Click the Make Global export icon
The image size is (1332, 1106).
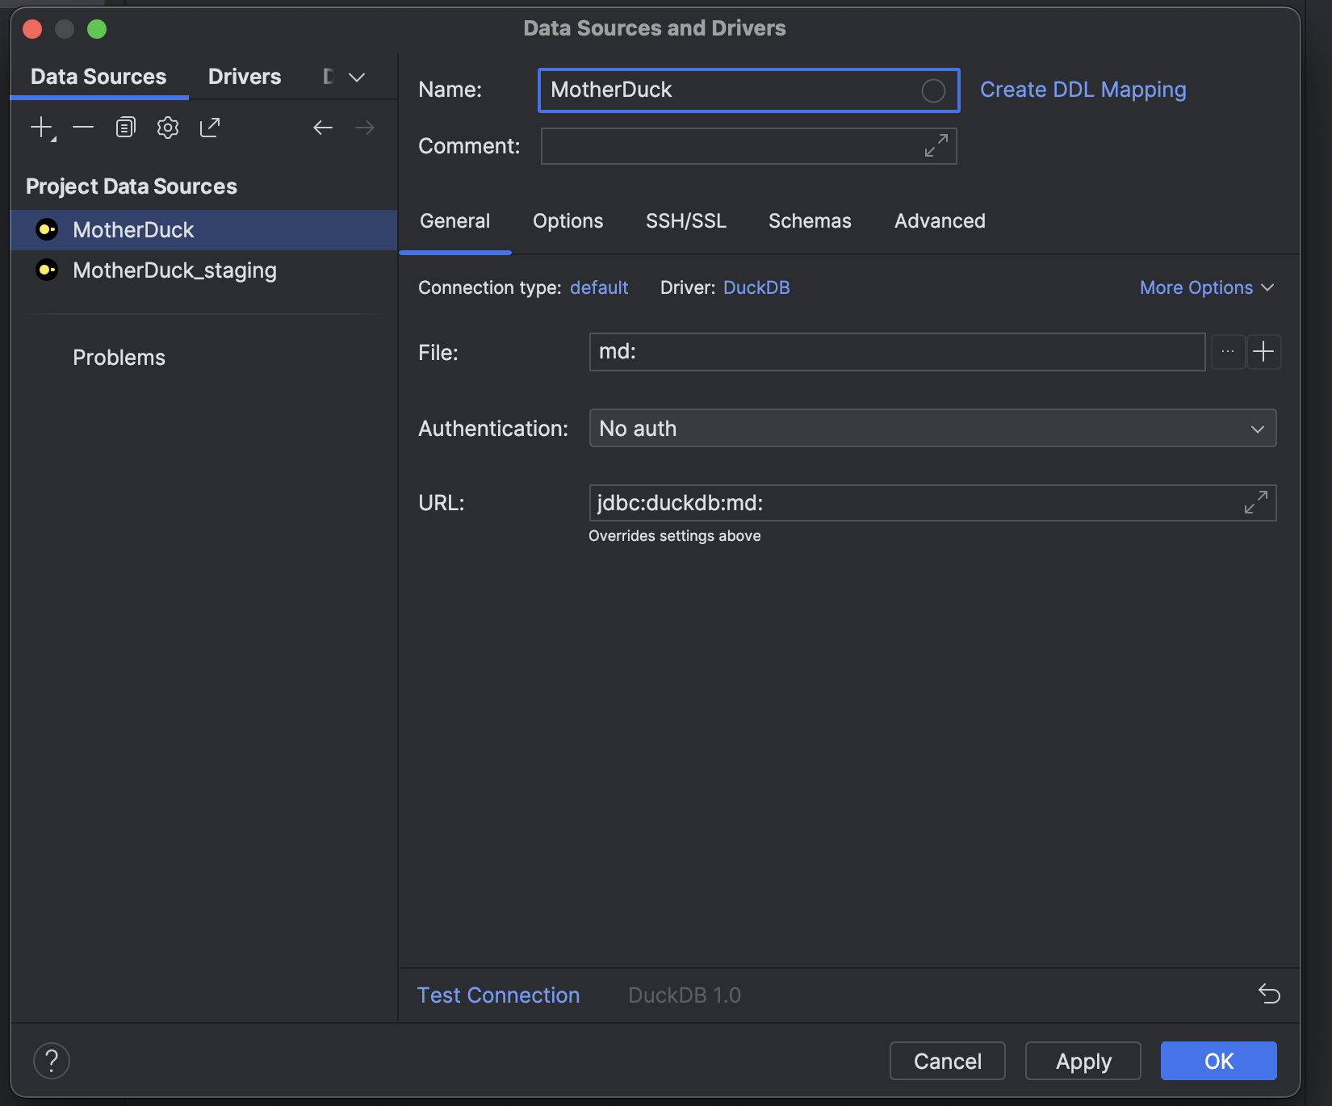coord(210,128)
